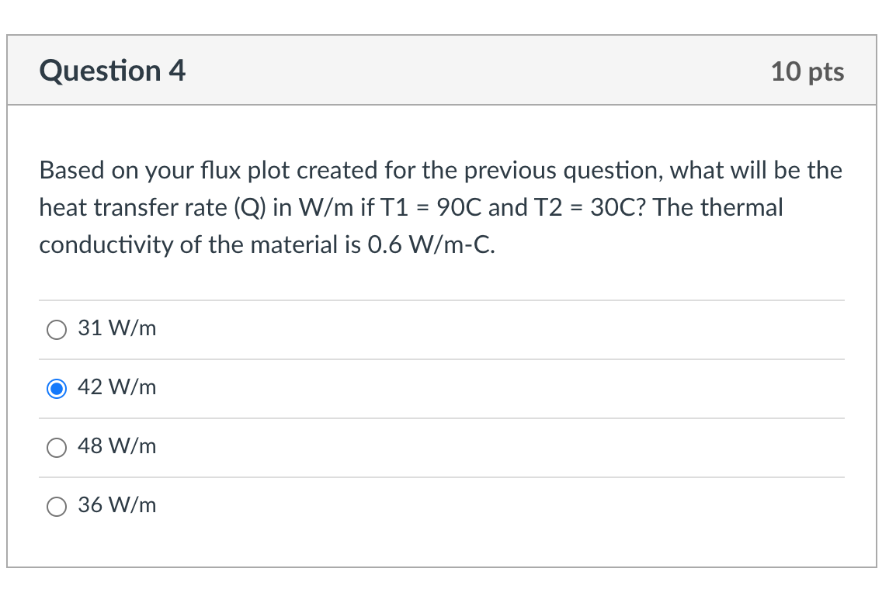
Task: Select the 31 W/m radio button
Action: pyautogui.click(x=56, y=329)
